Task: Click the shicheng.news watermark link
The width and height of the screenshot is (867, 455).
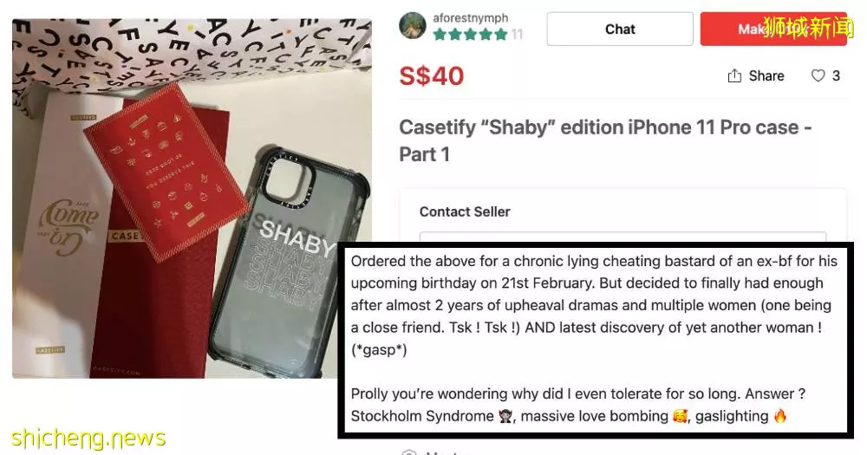Action: coord(88,438)
